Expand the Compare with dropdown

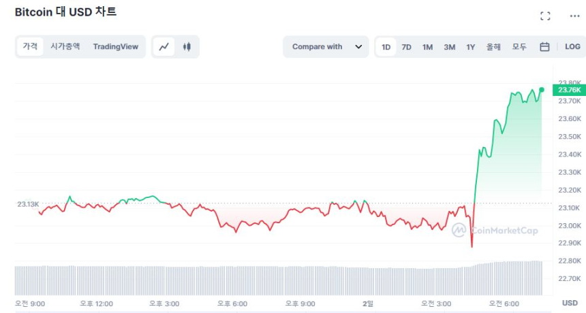[326, 47]
